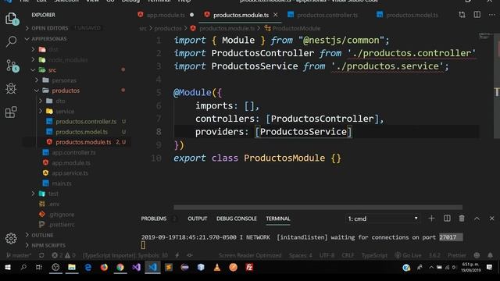The width and height of the screenshot is (500, 281).
Task: Open the Debug Console panel tab
Action: click(x=236, y=219)
